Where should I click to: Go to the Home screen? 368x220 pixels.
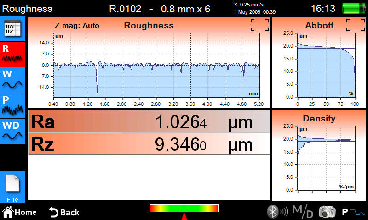[20, 212]
